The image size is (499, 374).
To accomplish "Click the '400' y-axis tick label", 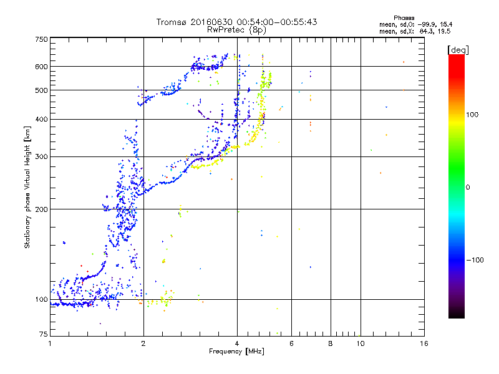I will point(41,120).
